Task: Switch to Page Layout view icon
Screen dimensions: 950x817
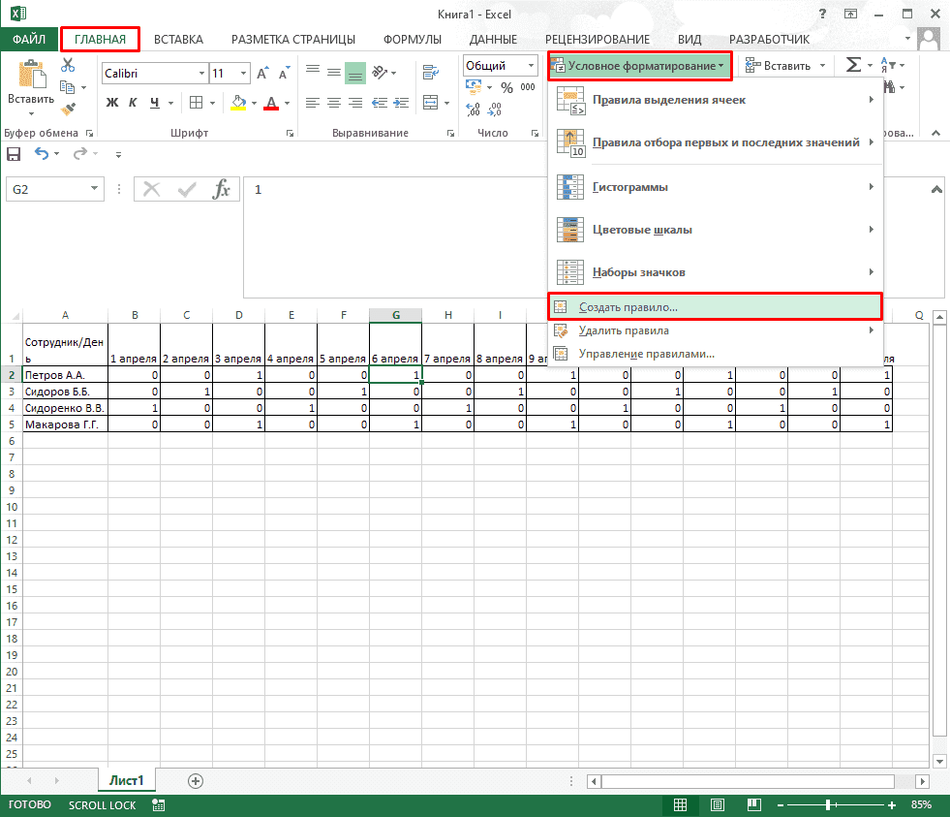Action: (x=718, y=804)
